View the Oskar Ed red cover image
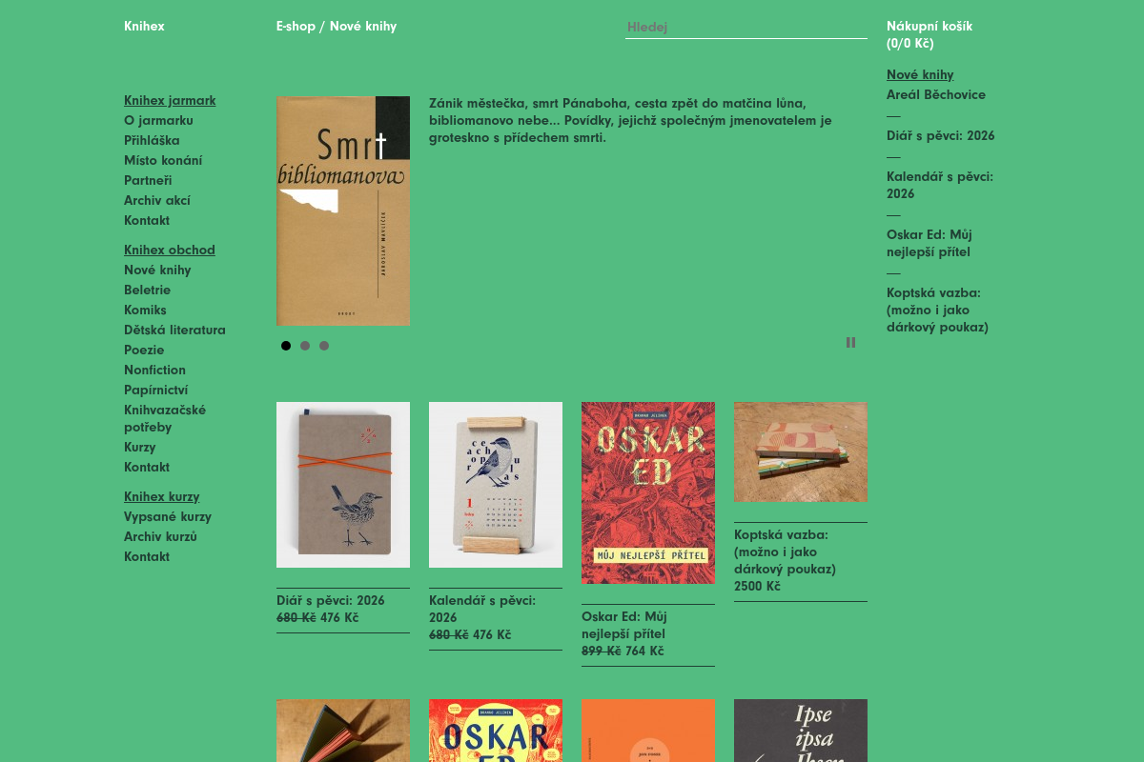The height and width of the screenshot is (762, 1144). click(x=648, y=492)
